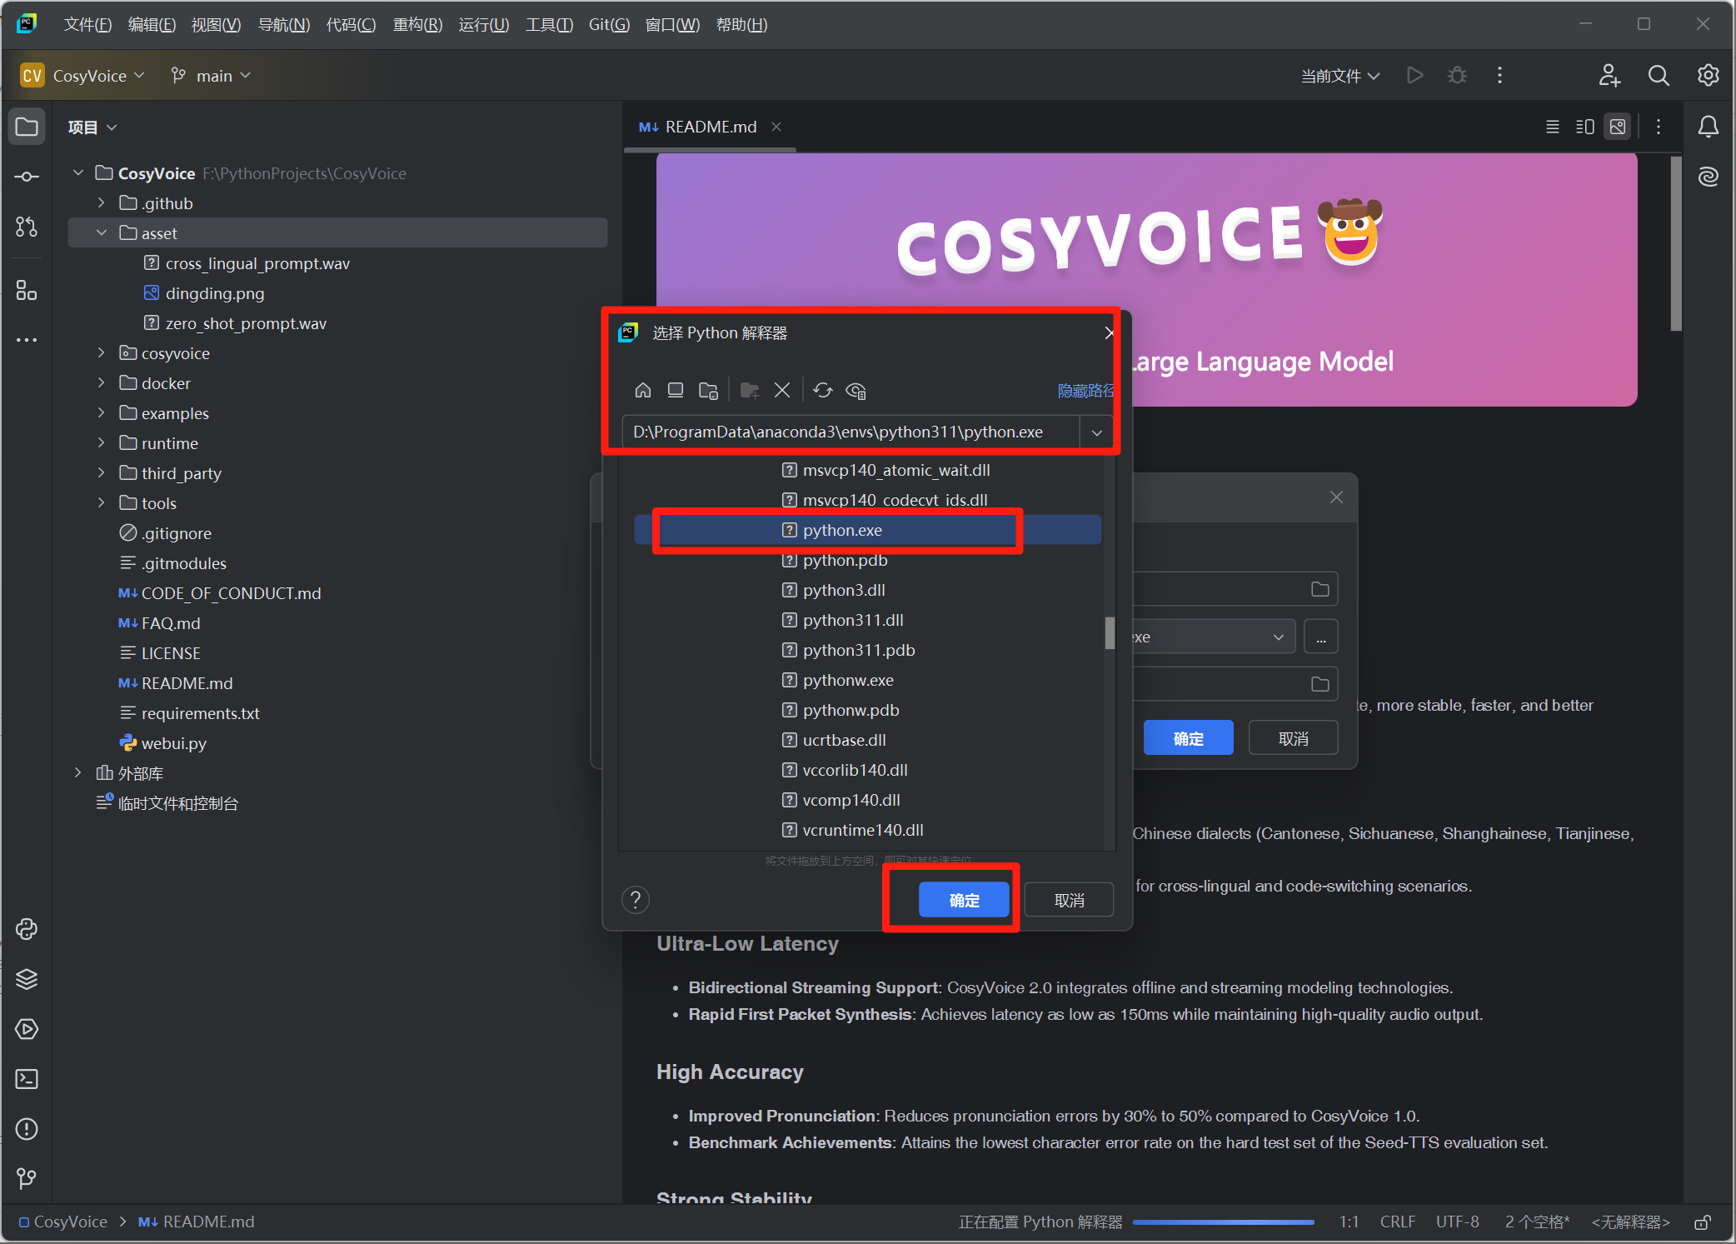
Task: Click the home directory icon in file chooser
Action: pos(642,390)
